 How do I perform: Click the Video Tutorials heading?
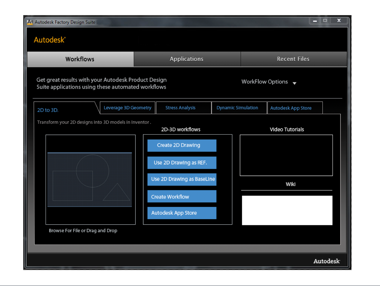click(287, 130)
